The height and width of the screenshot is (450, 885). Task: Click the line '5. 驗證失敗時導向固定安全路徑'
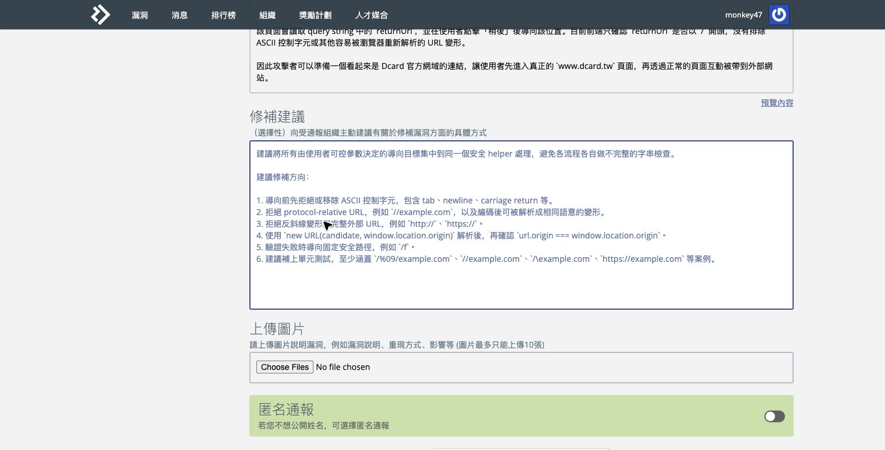337,247
